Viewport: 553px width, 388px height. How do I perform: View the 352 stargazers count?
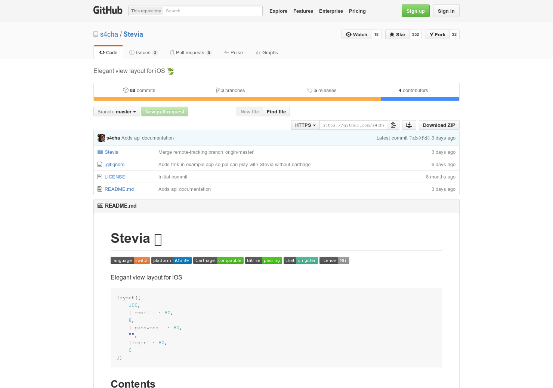coord(415,34)
